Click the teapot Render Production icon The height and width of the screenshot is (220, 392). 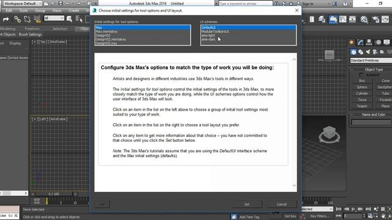click(385, 19)
